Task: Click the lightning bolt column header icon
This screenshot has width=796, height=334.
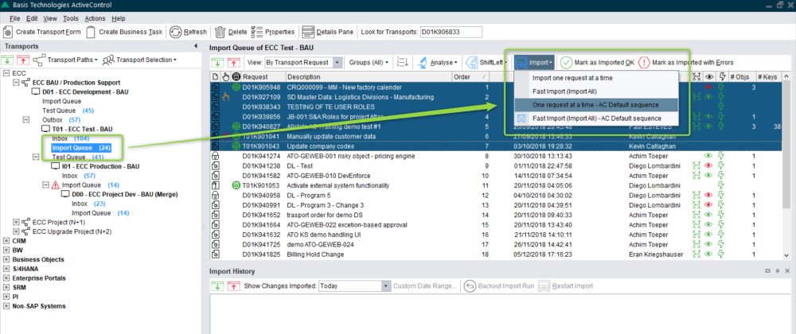Action: pos(721,76)
